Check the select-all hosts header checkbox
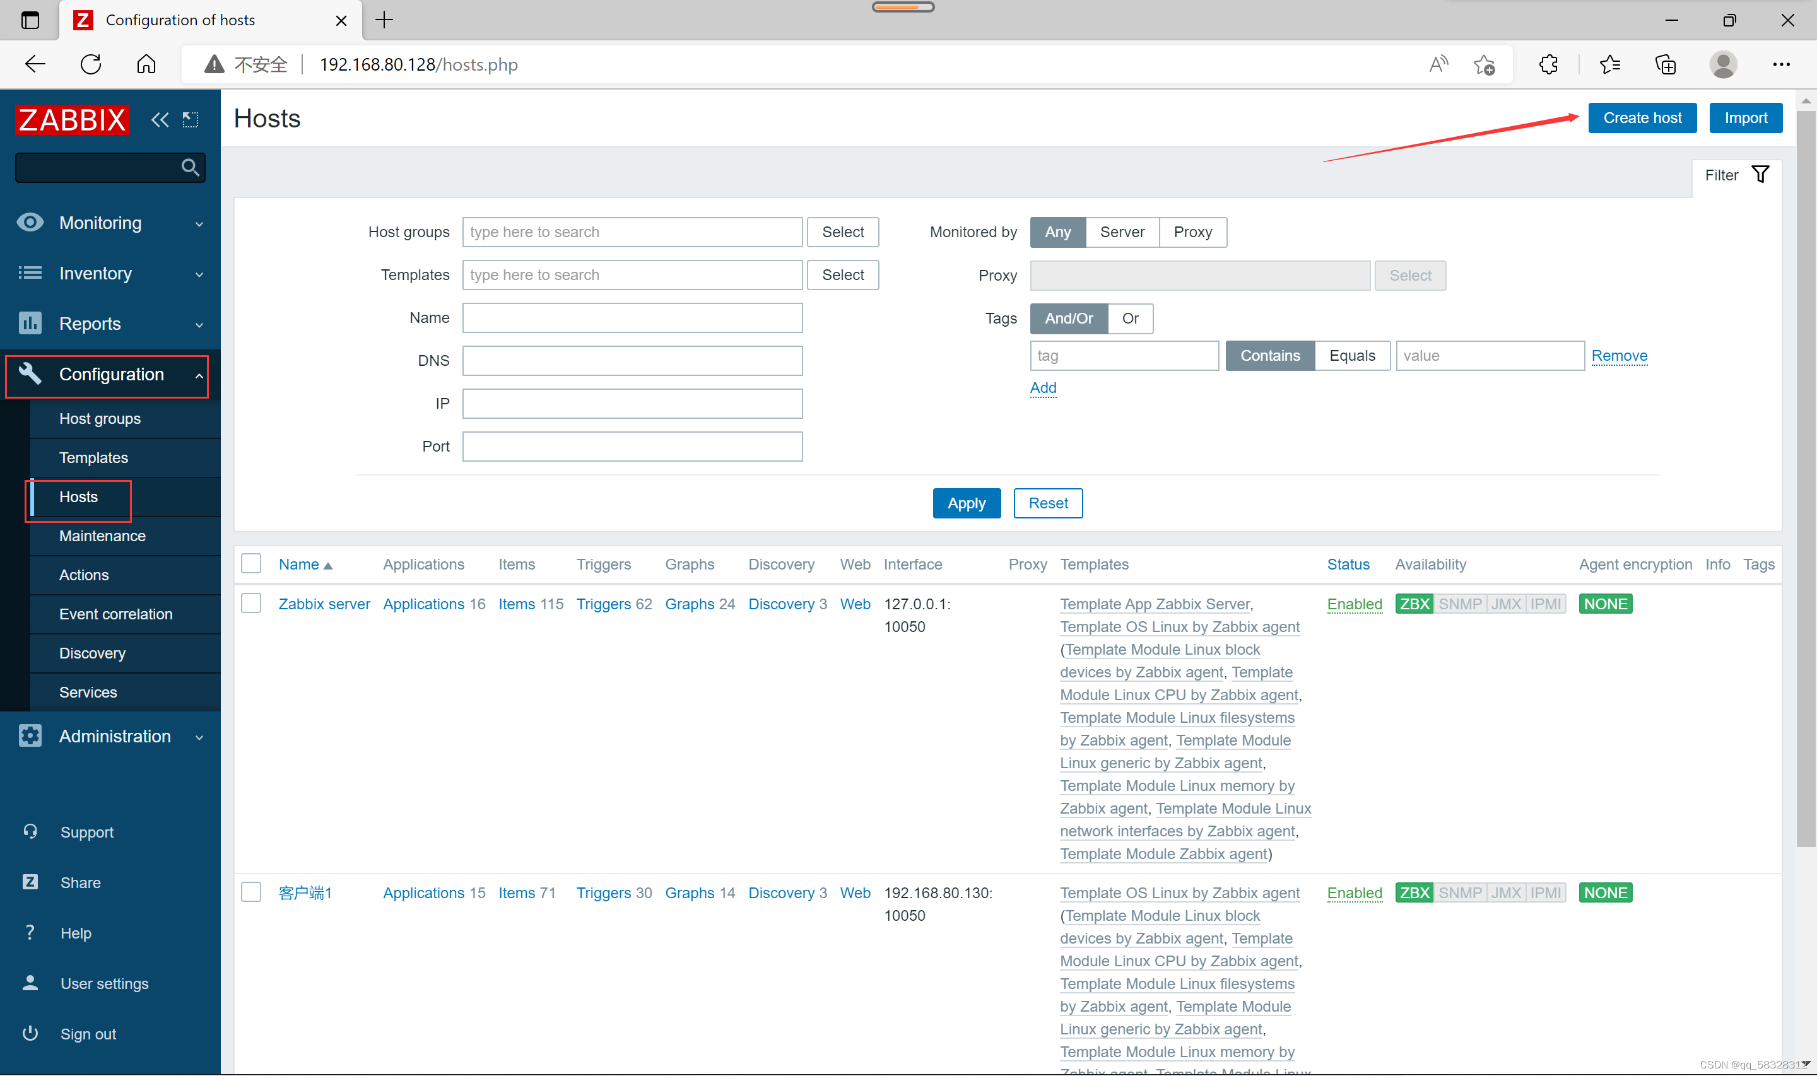Screen dimensions: 1817x1076 coord(251,563)
